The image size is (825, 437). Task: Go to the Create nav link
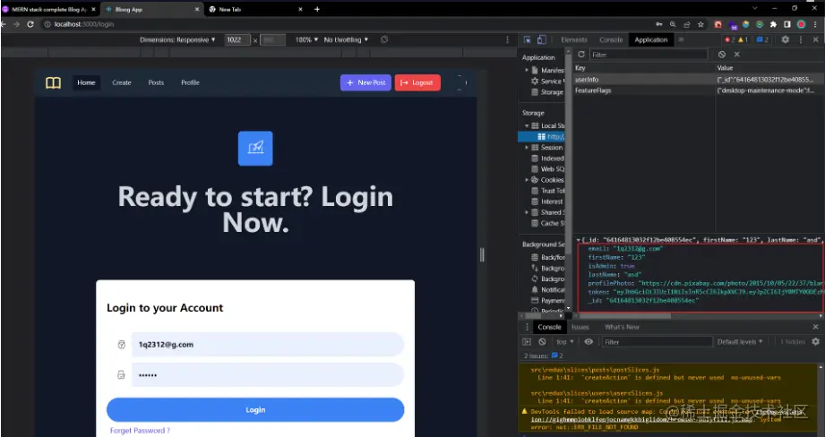[x=122, y=82]
